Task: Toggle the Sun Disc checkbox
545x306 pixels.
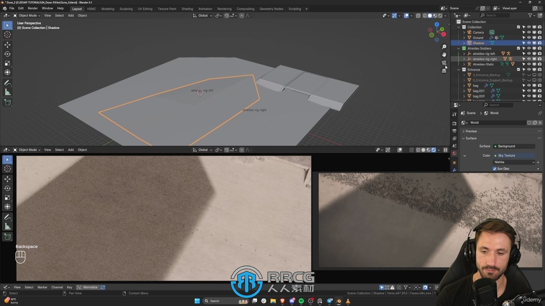Action: 495,169
